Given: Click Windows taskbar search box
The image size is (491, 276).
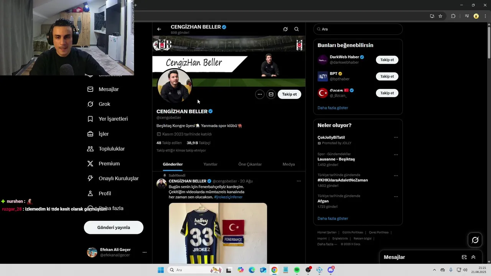Looking at the screenshot, I should (x=196, y=270).
